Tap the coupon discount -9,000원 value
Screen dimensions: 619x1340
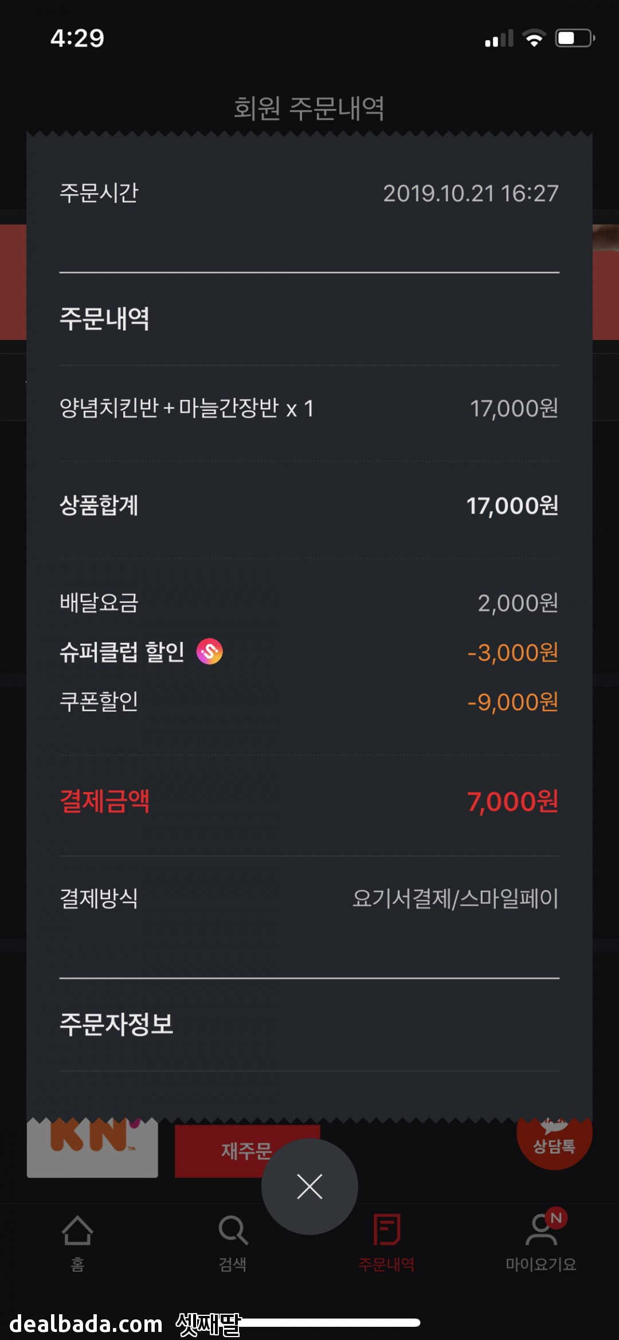512,702
